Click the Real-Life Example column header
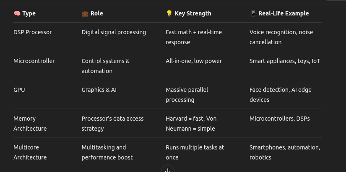 click(284, 13)
